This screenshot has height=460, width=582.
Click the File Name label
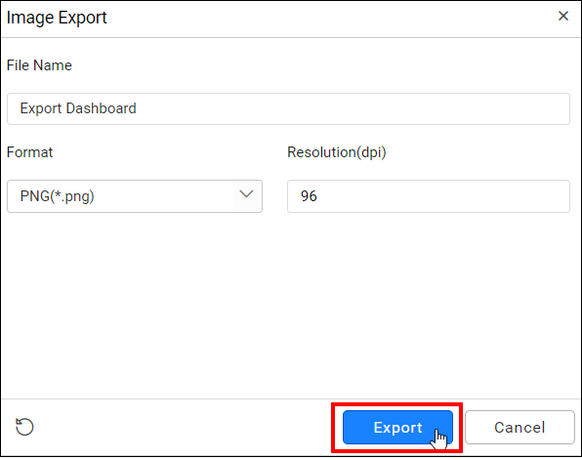[x=39, y=65]
